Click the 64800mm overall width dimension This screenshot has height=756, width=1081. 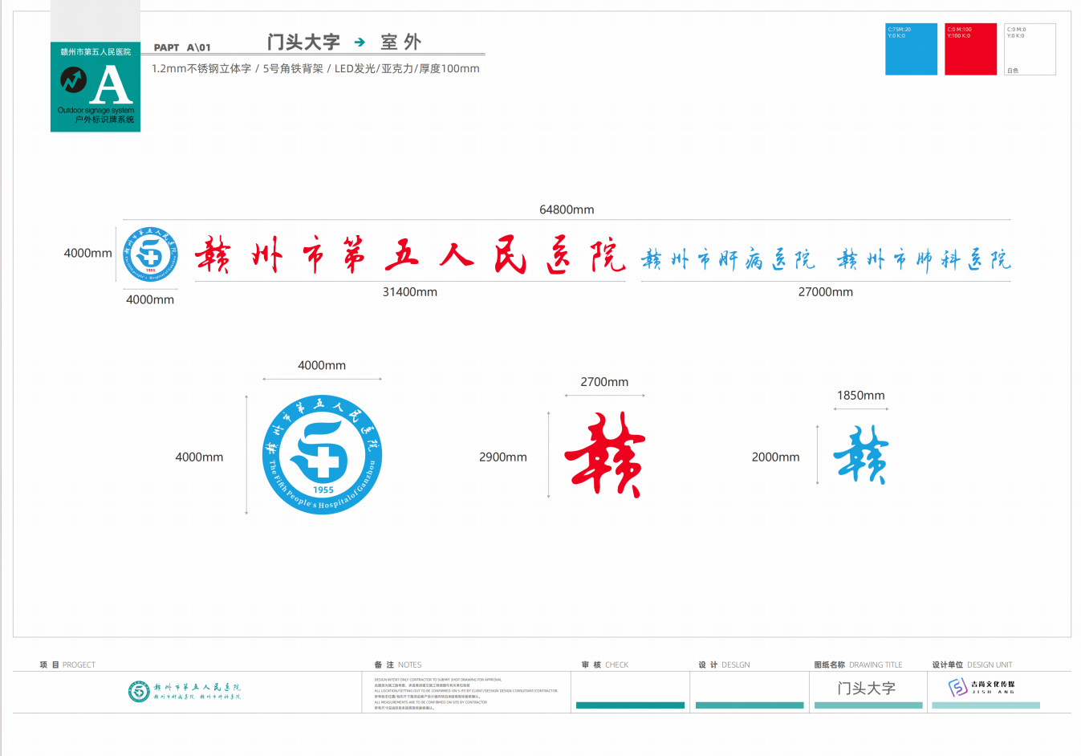(x=567, y=209)
